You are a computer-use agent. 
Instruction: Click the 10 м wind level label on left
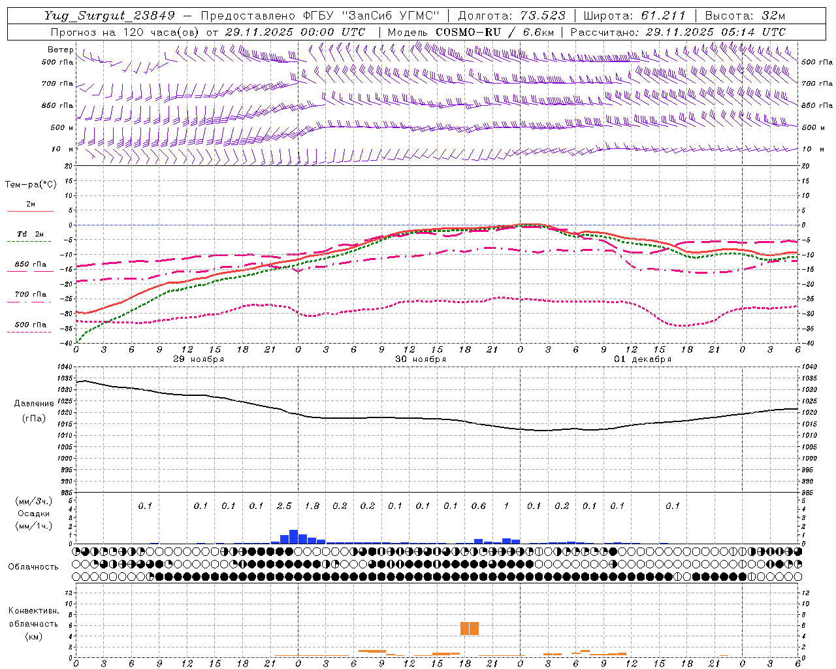click(x=62, y=150)
